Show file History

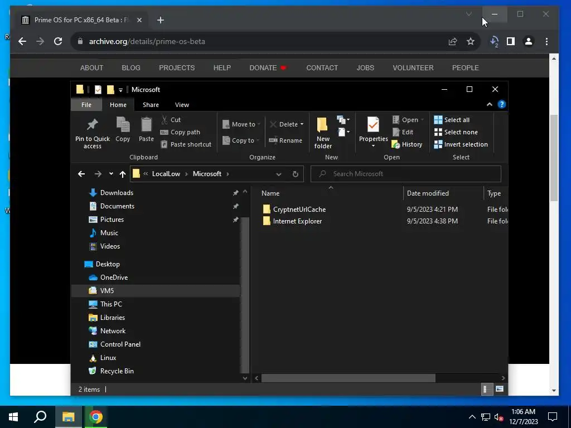point(407,144)
